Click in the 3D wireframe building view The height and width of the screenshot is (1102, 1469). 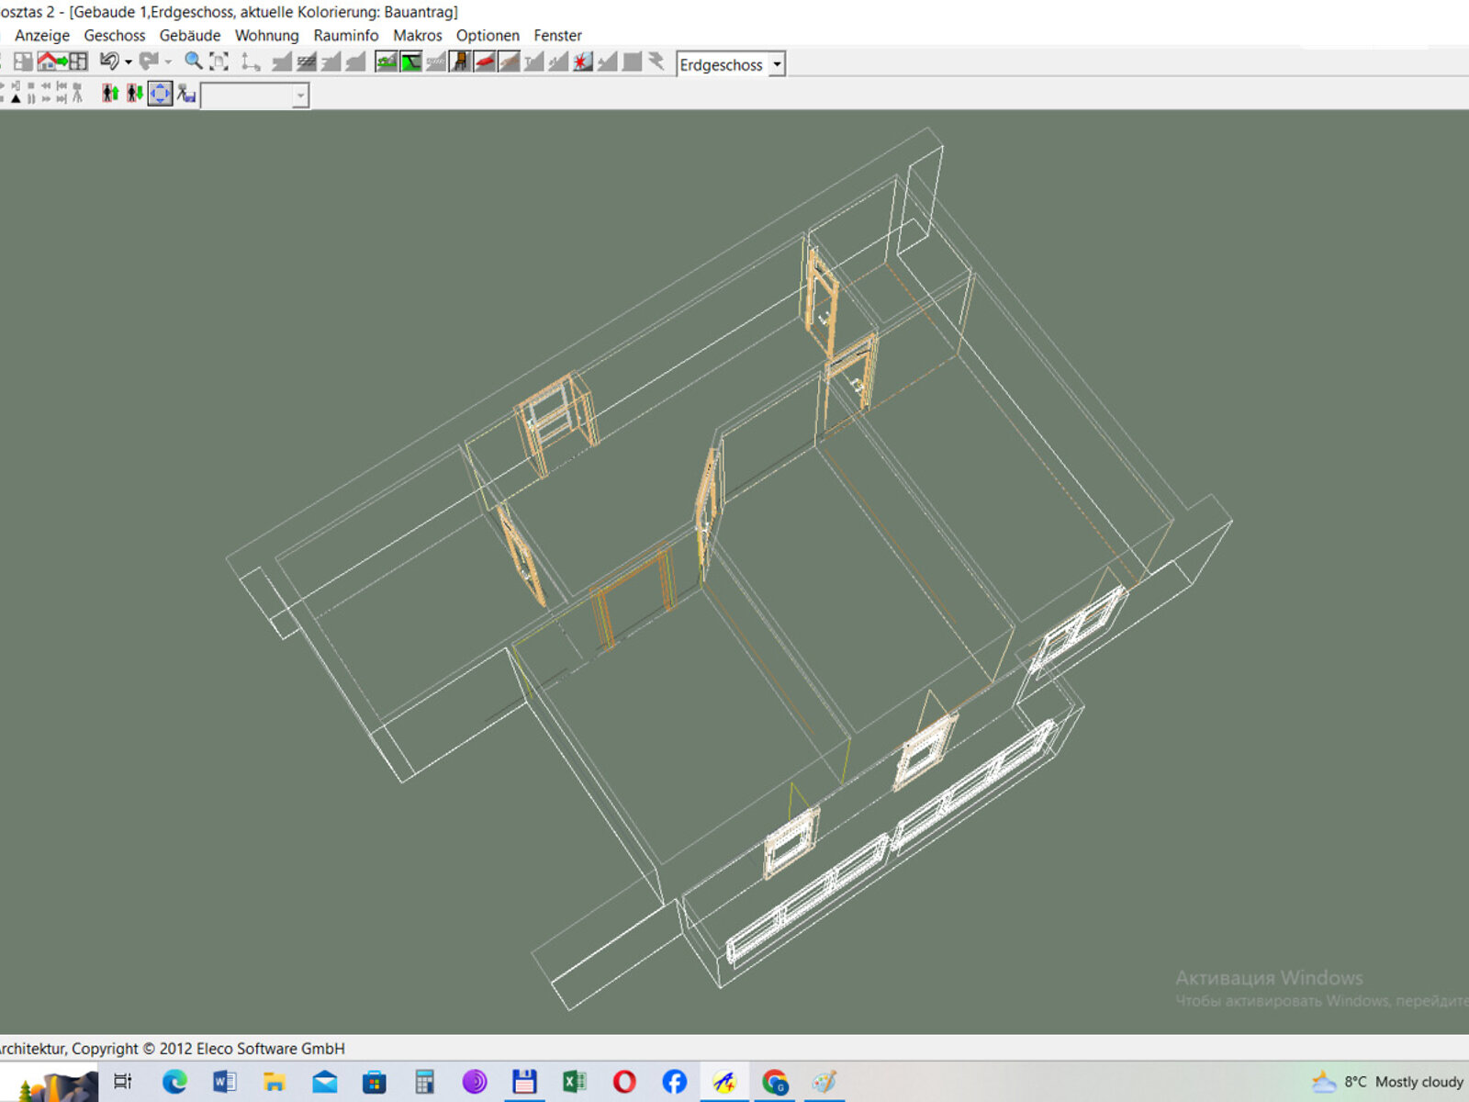point(734,571)
